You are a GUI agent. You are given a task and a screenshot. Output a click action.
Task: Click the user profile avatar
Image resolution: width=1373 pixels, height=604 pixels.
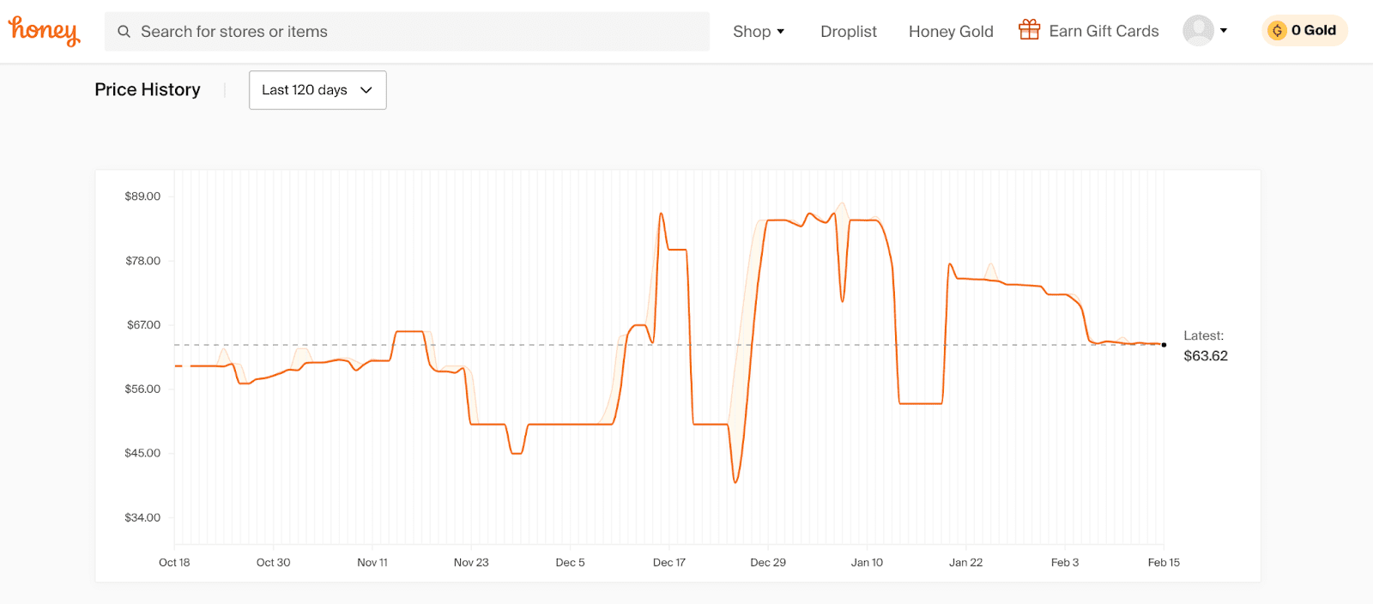tap(1198, 31)
